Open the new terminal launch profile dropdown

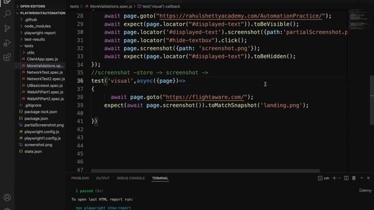coord(339,178)
